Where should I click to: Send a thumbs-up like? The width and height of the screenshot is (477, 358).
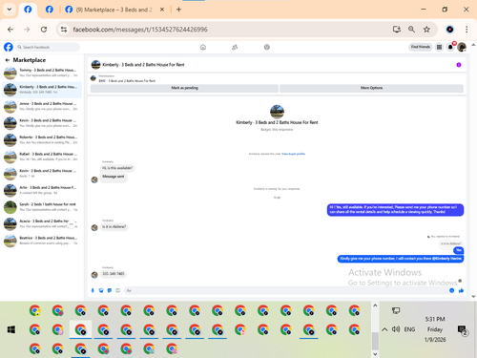[461, 290]
